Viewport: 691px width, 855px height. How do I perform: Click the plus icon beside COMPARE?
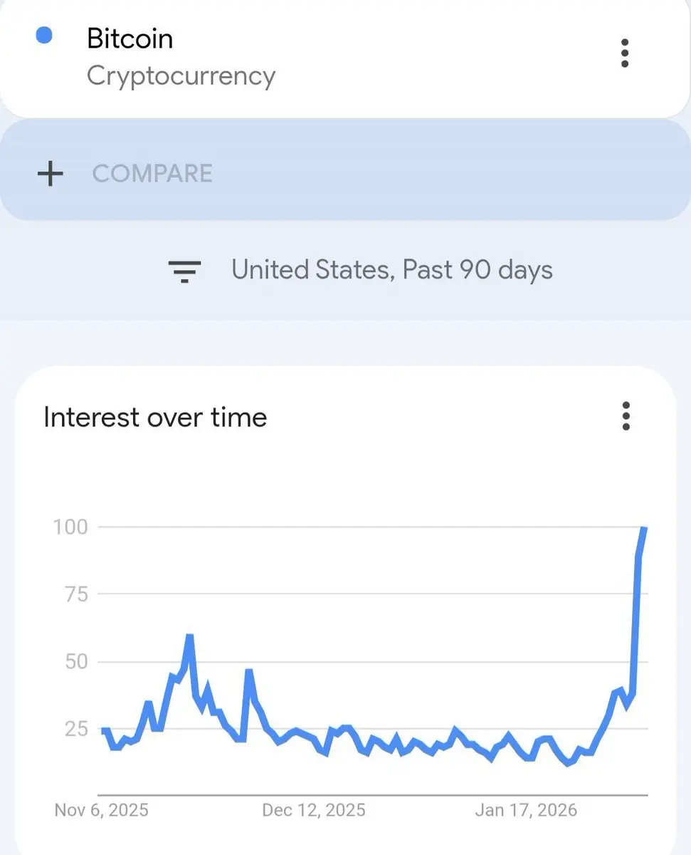click(x=50, y=174)
